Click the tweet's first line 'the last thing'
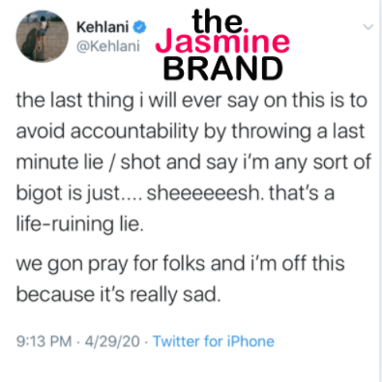 pyautogui.click(x=74, y=101)
